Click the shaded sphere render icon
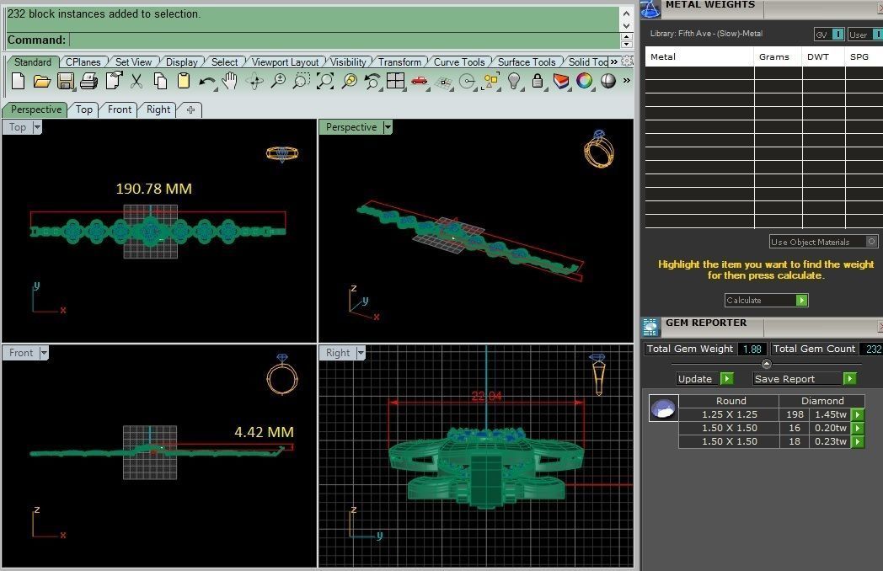 (x=608, y=82)
